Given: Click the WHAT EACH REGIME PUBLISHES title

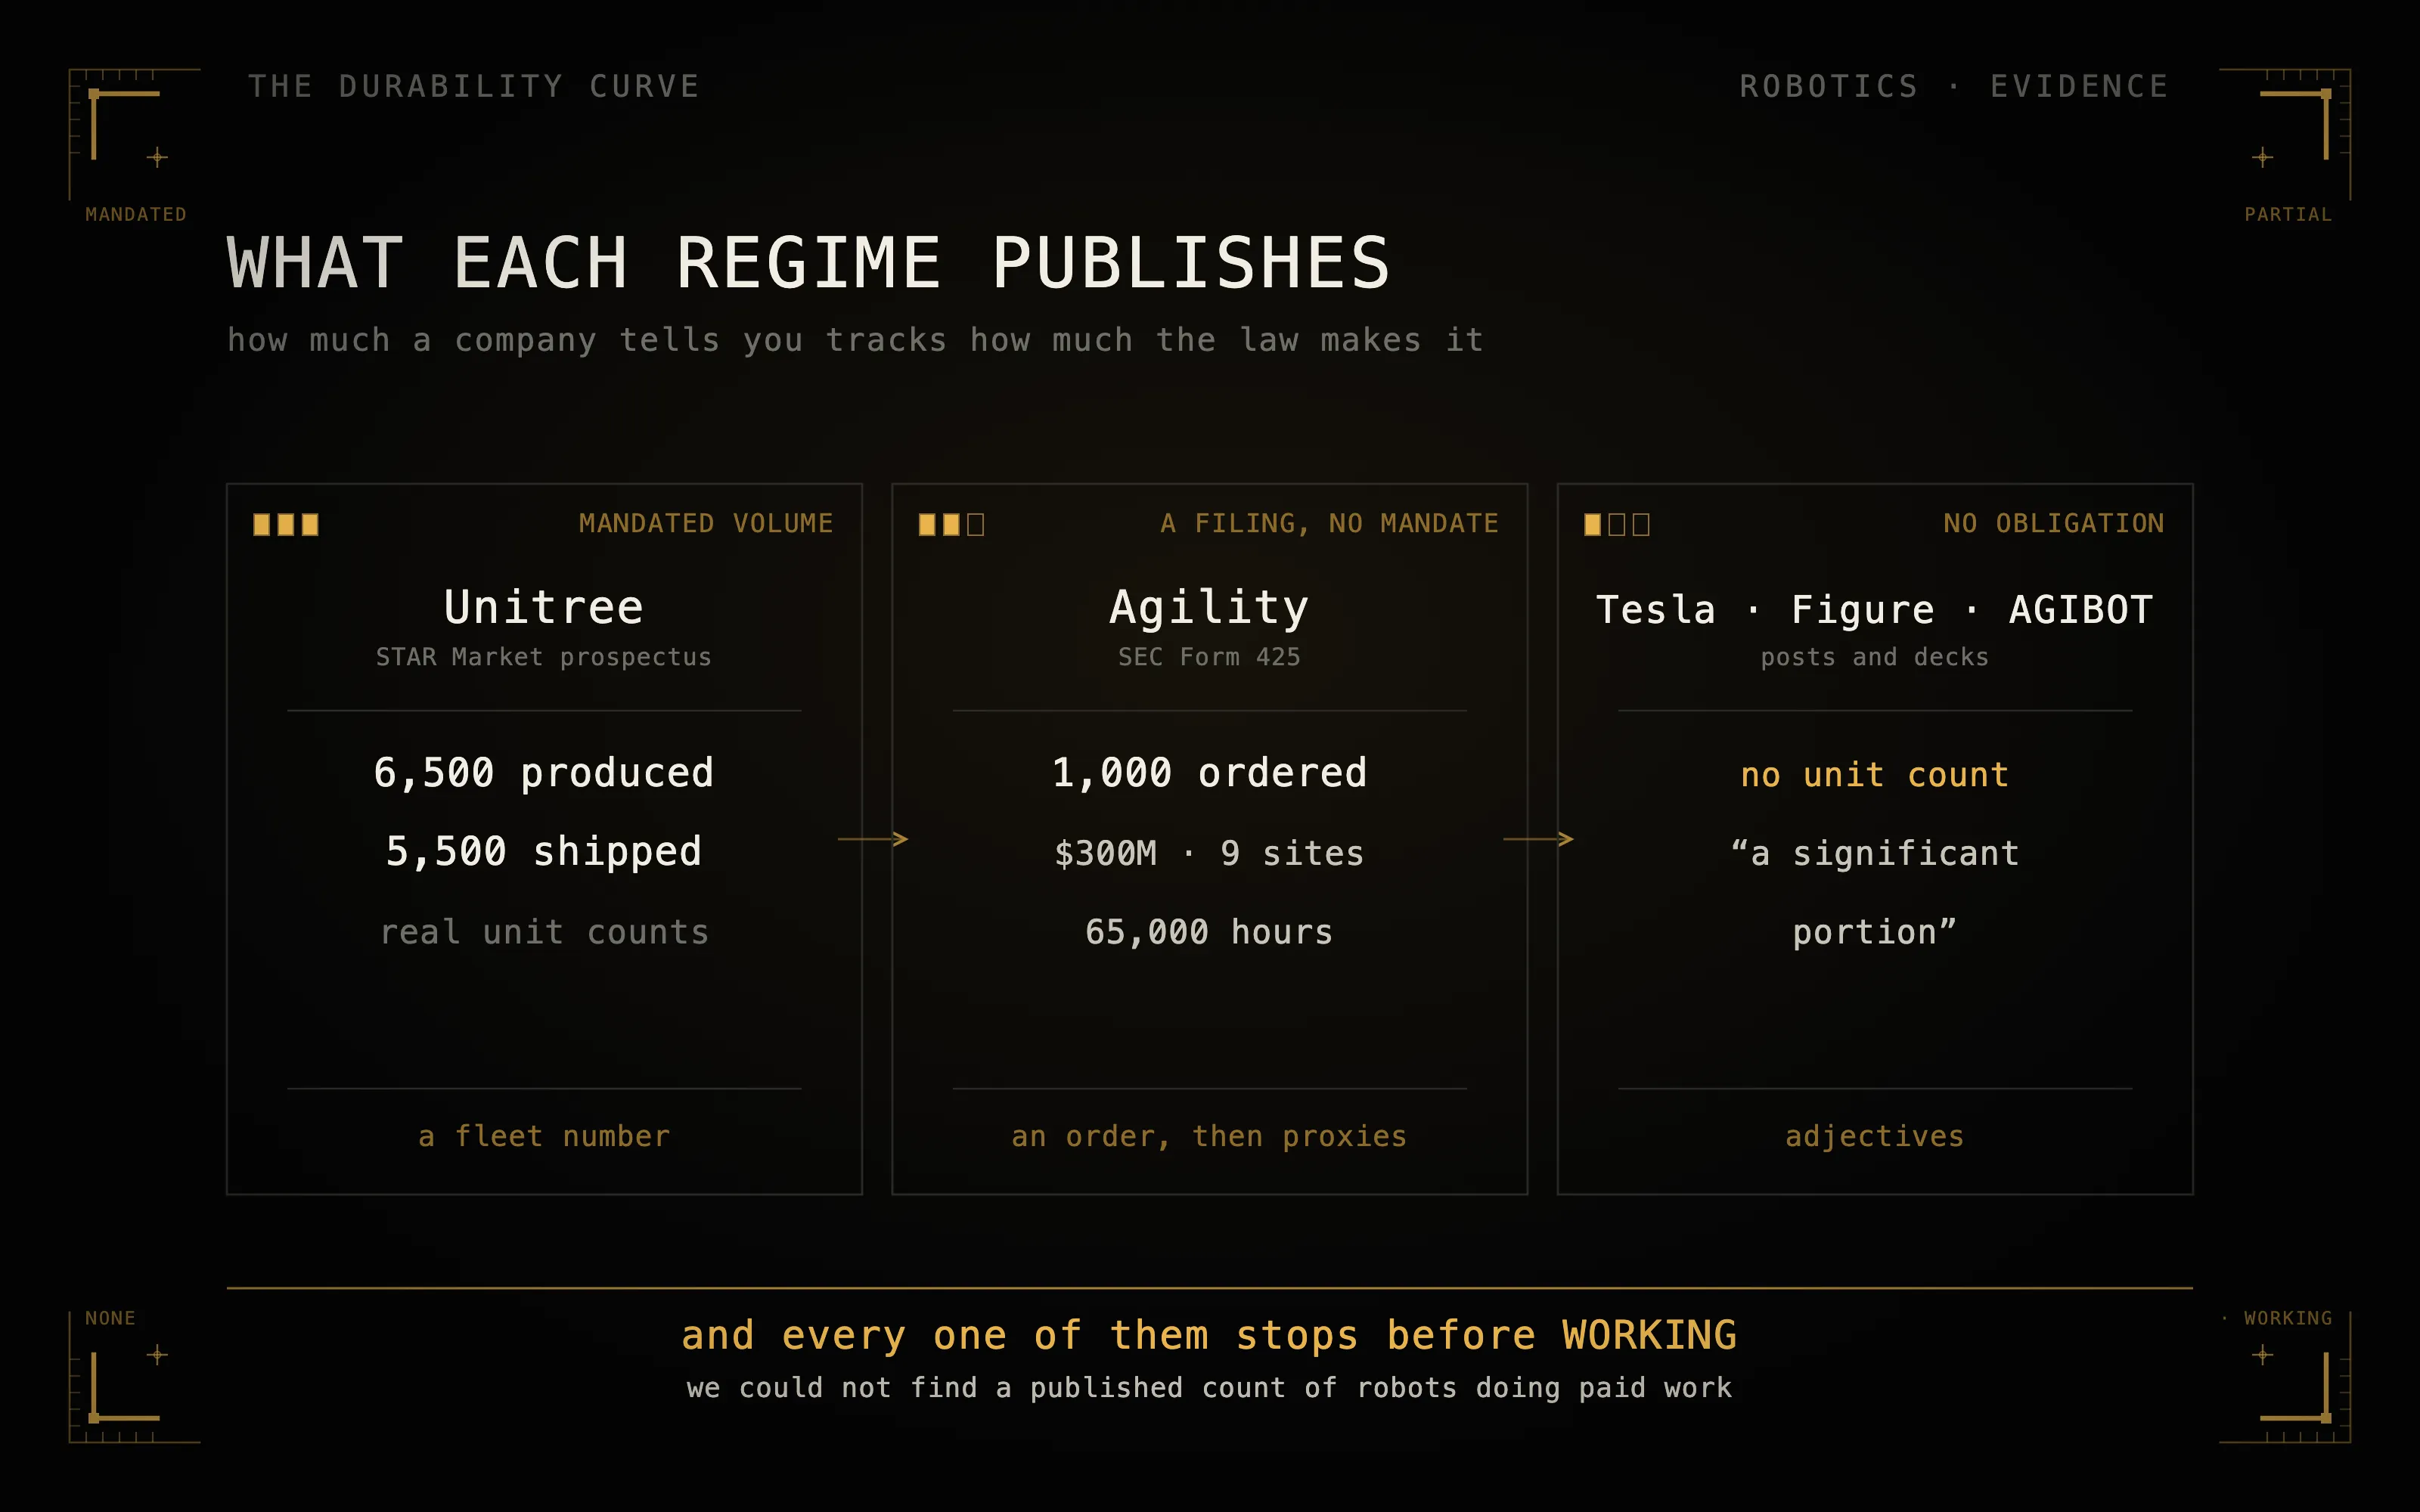Looking at the screenshot, I should point(808,263).
